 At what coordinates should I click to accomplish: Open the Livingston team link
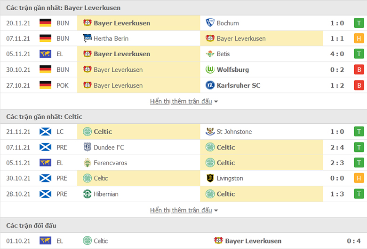pyautogui.click(x=230, y=178)
